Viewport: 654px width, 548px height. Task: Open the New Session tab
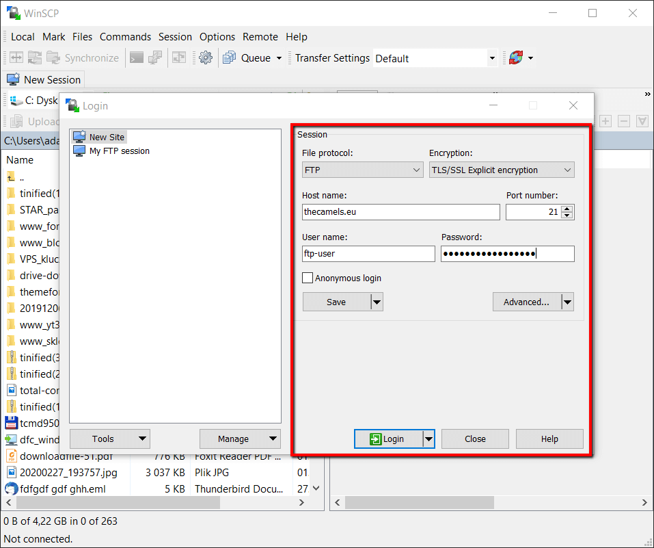tap(44, 79)
